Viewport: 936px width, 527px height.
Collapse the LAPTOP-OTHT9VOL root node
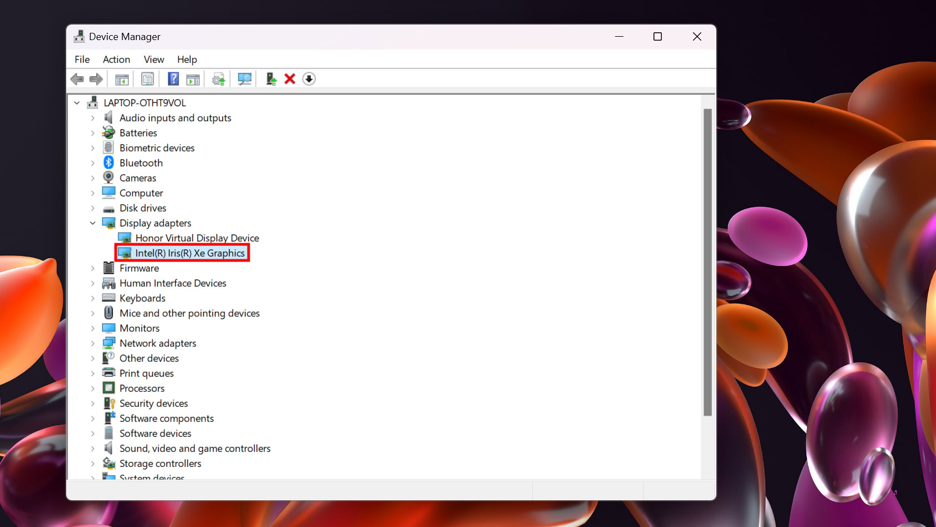point(77,103)
